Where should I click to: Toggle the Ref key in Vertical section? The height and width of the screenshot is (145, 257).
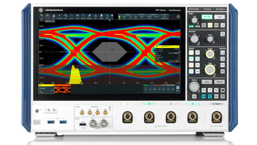click(x=198, y=65)
